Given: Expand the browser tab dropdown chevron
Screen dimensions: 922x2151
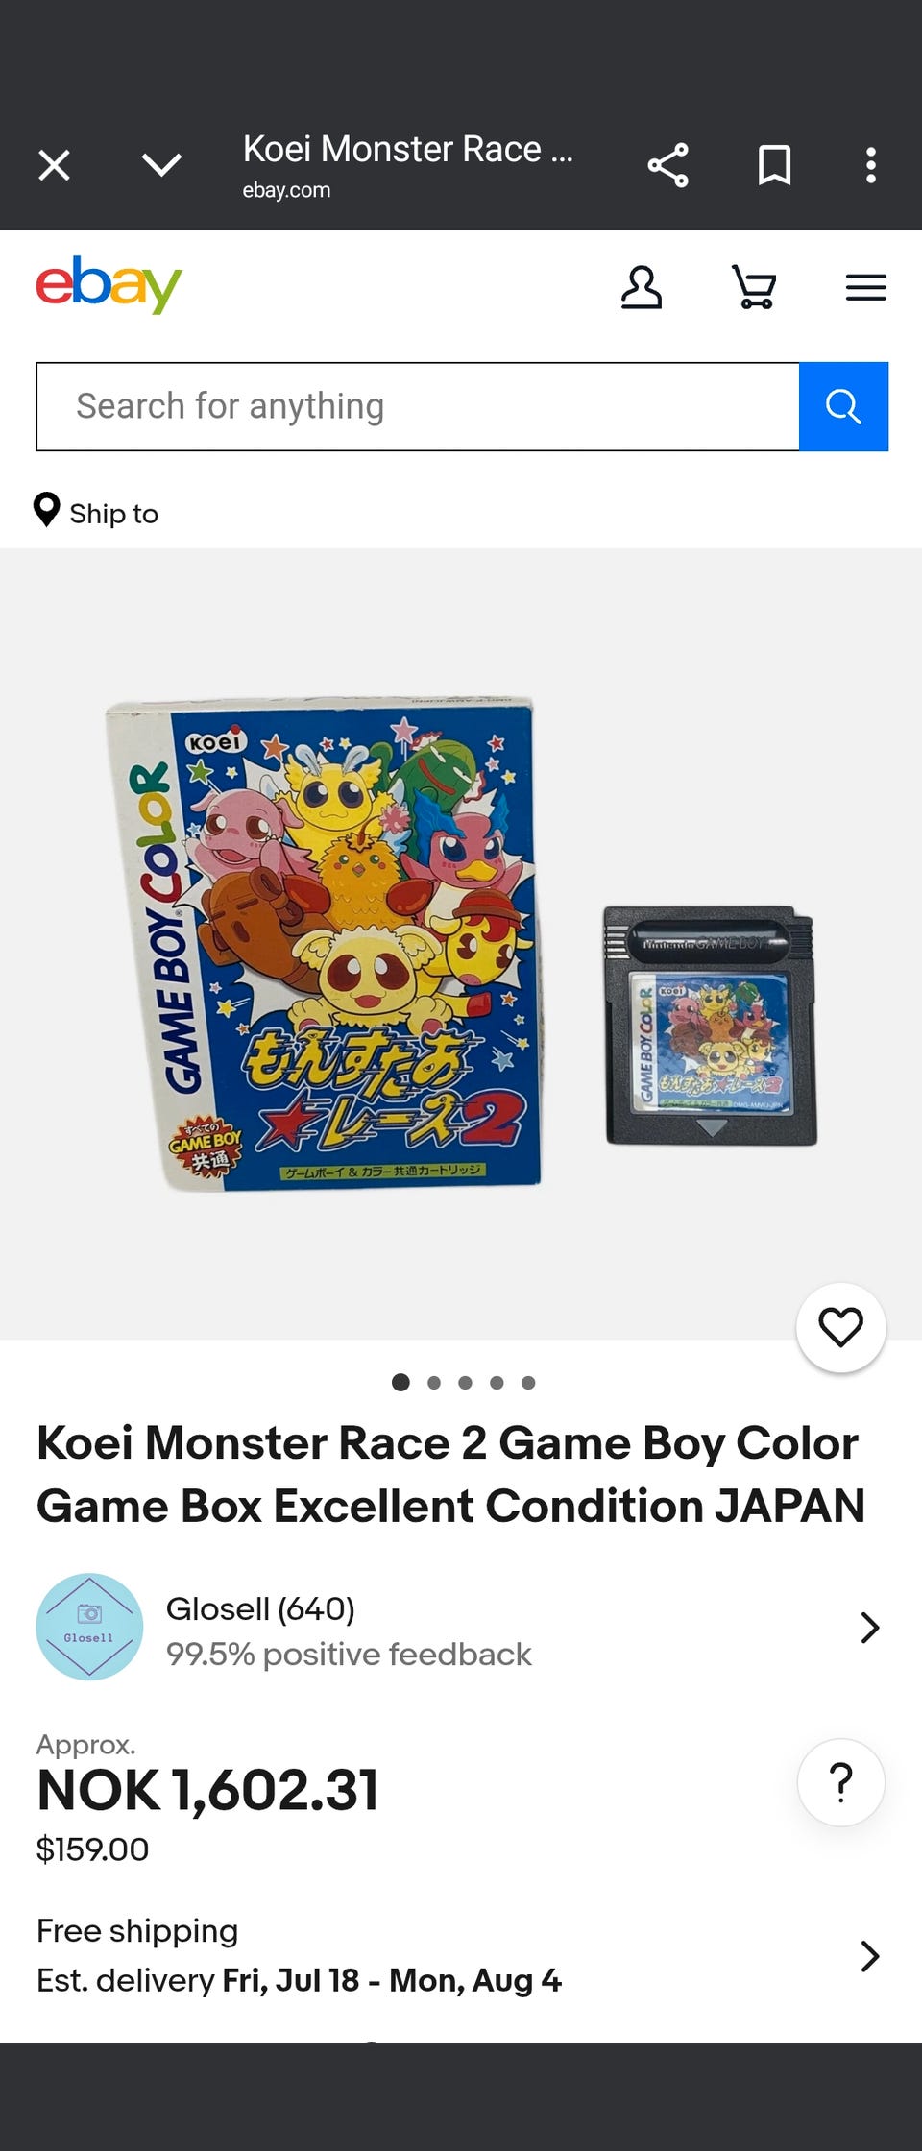Looking at the screenshot, I should 161,165.
